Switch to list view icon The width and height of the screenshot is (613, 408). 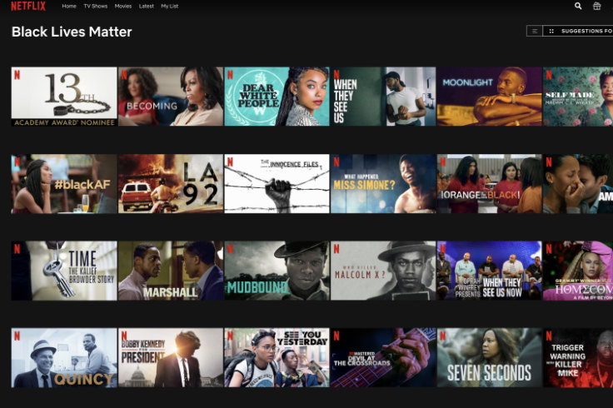[x=534, y=31]
